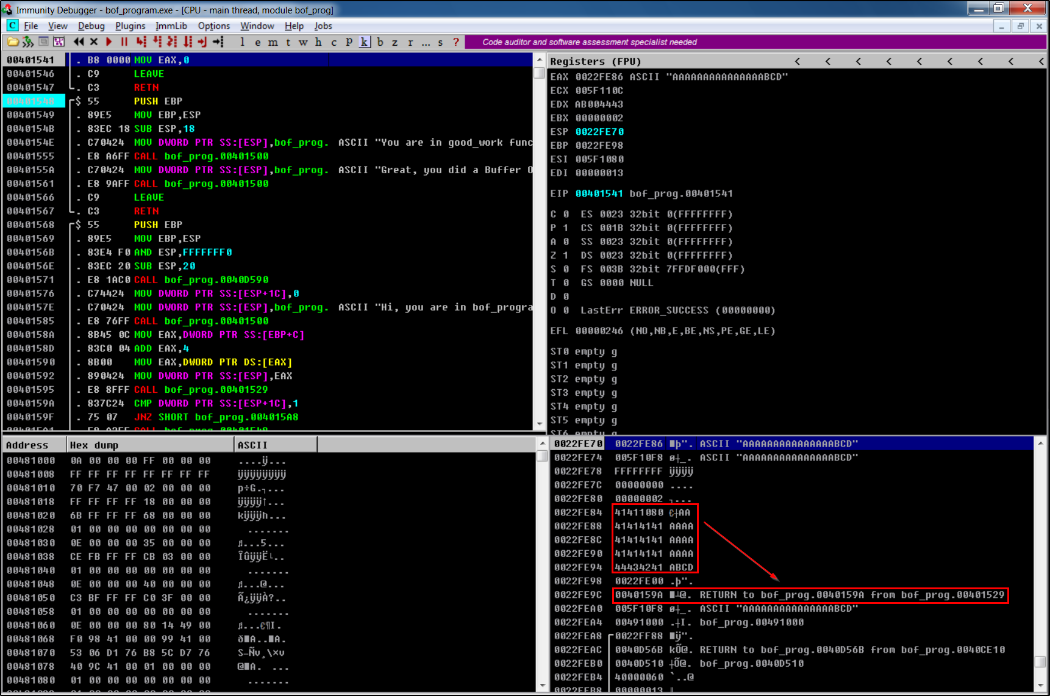1050x696 pixels.
Task: Select hex dump row at 00481000
Action: [269, 461]
